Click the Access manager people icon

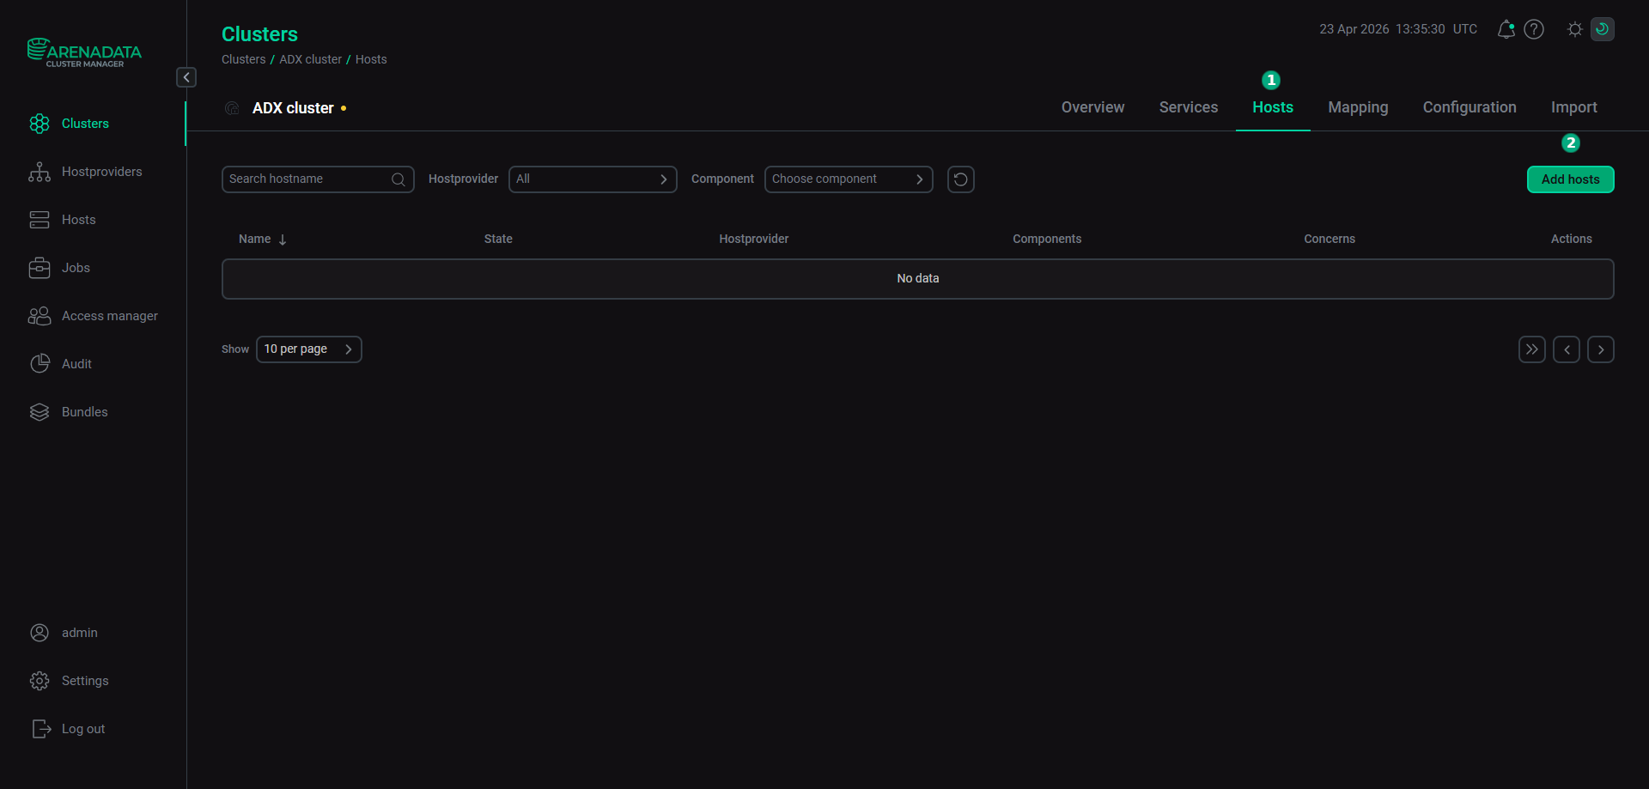40,316
